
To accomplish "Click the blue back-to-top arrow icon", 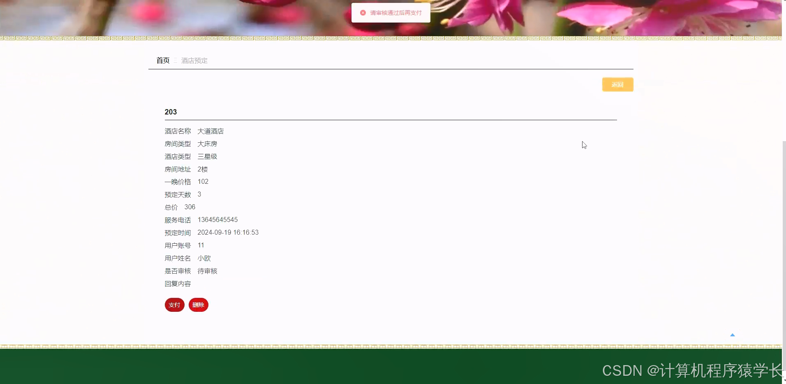I will tap(732, 335).
